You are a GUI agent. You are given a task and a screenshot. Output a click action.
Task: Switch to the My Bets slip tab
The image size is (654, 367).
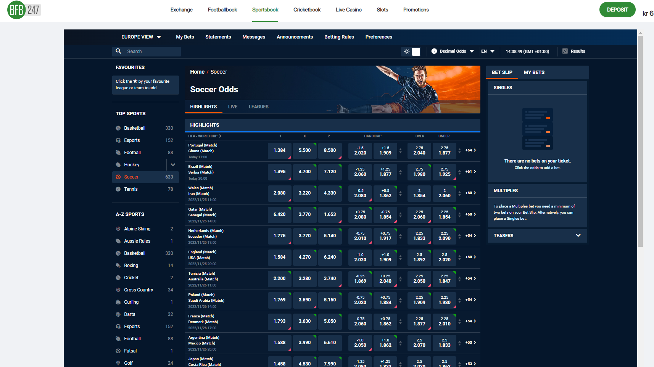pyautogui.click(x=534, y=72)
